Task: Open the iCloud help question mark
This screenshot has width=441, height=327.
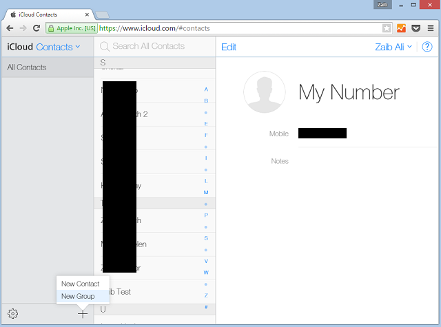Action: pyautogui.click(x=427, y=47)
